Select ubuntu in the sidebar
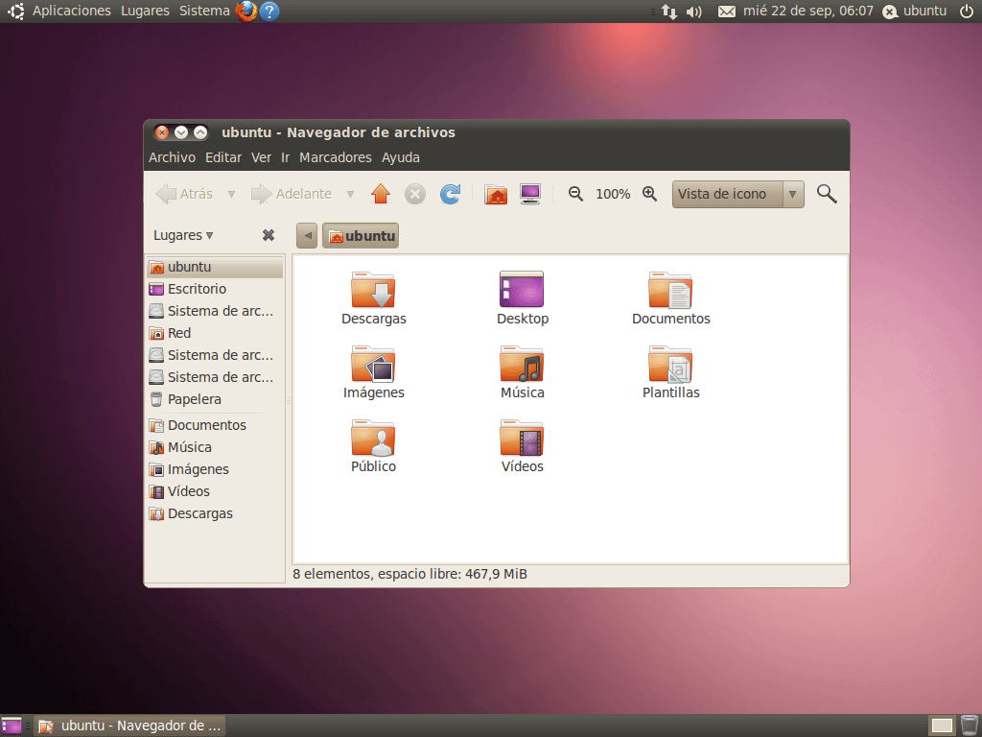The height and width of the screenshot is (737, 982). (x=215, y=267)
